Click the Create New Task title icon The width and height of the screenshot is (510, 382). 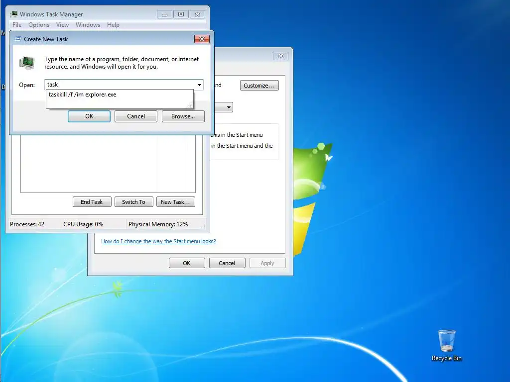(18, 39)
